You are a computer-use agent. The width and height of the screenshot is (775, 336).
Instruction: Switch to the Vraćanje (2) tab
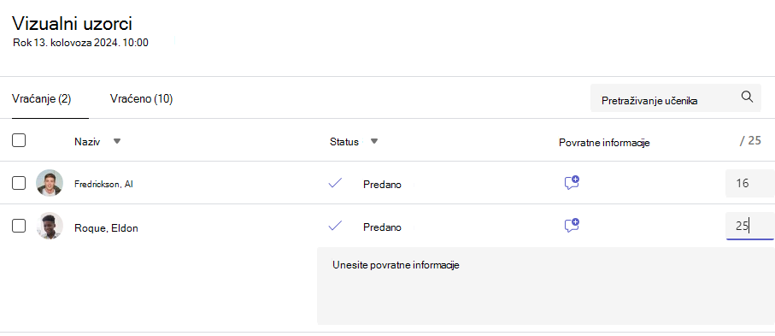42,99
